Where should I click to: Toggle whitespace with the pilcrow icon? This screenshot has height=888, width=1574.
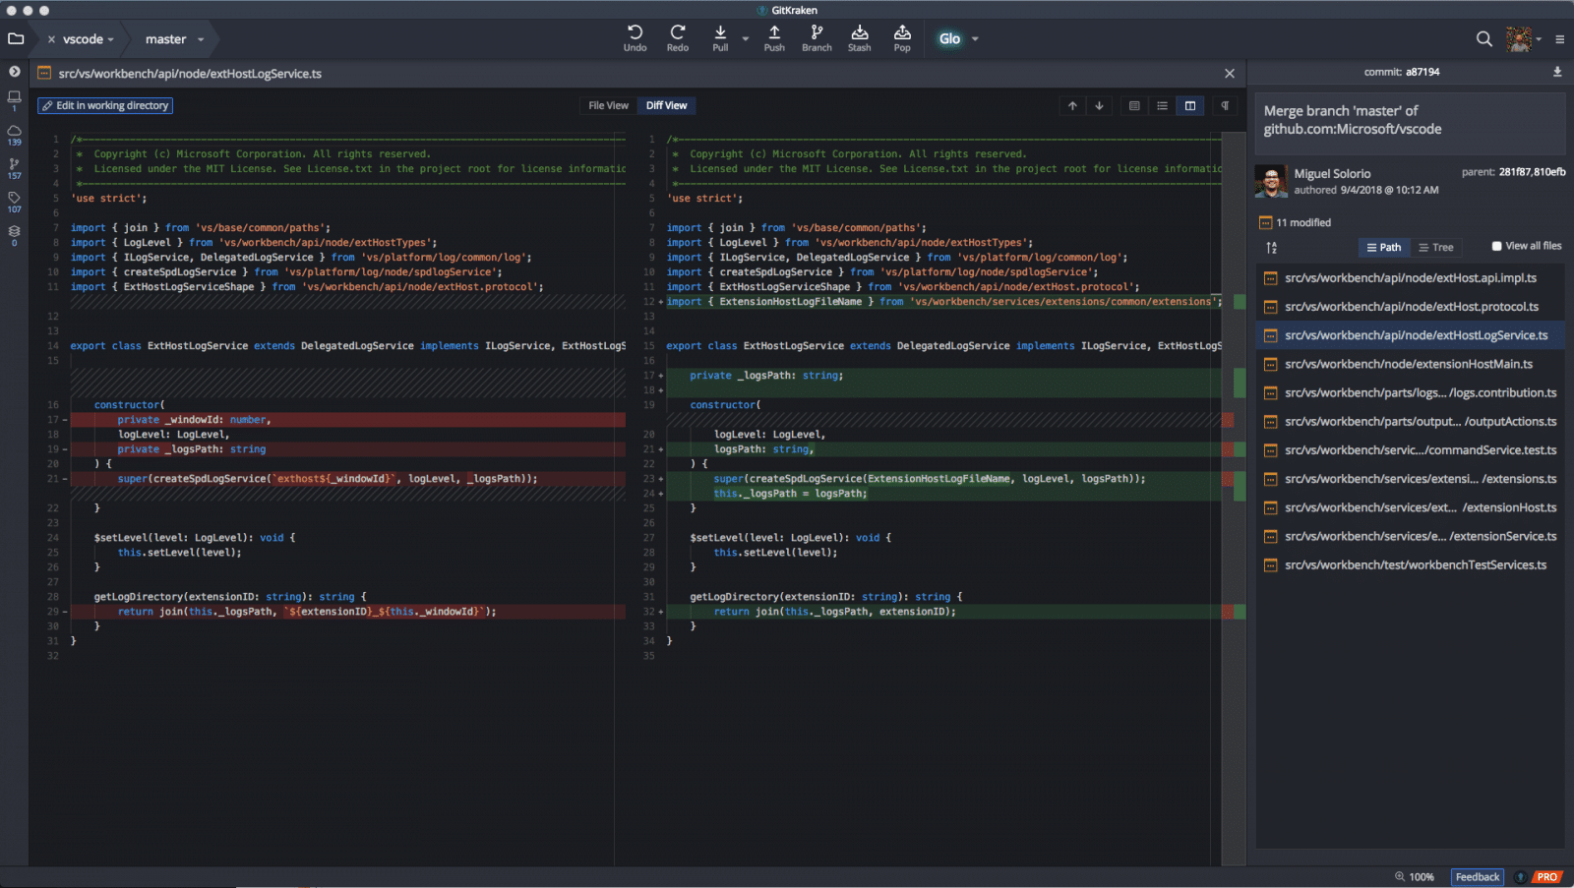pos(1225,105)
